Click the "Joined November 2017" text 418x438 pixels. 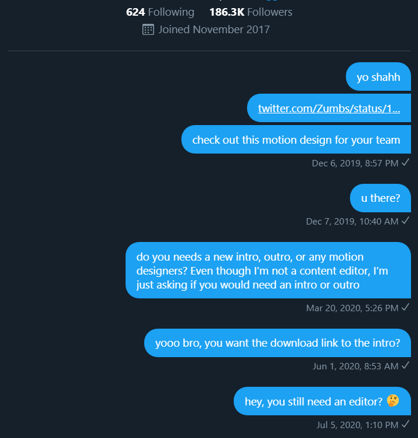pyautogui.click(x=214, y=29)
